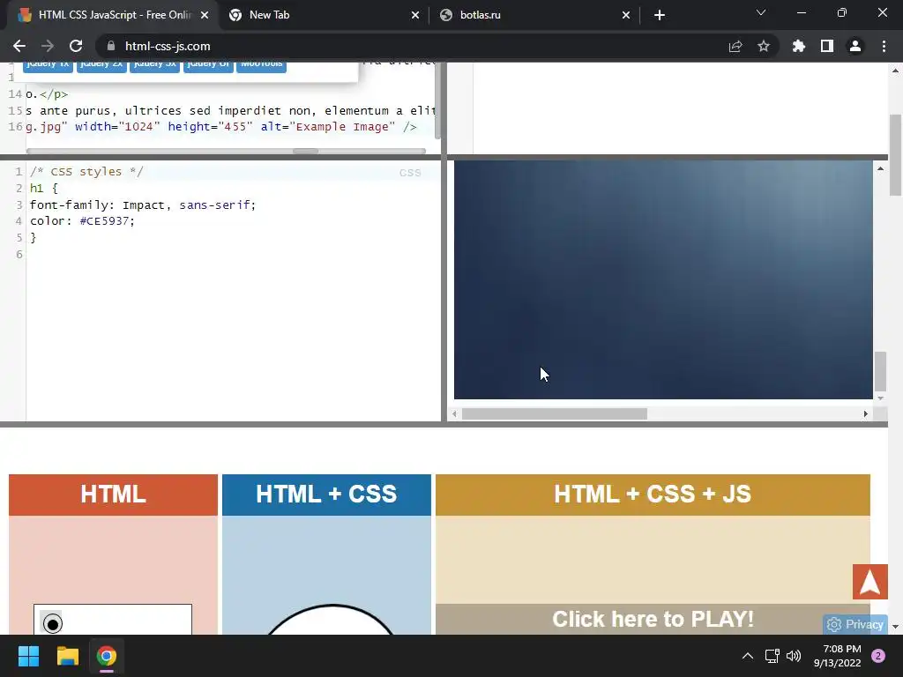Viewport: 903px width, 677px height.
Task: Go back using the browser back arrow
Action: click(x=19, y=46)
